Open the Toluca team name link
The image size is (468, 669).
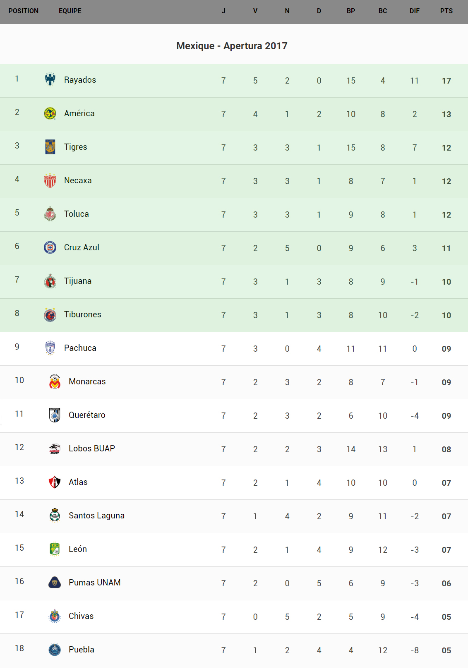click(x=77, y=214)
